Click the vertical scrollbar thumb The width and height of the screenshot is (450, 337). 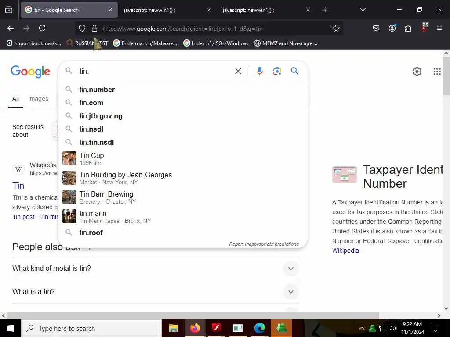coord(446,76)
